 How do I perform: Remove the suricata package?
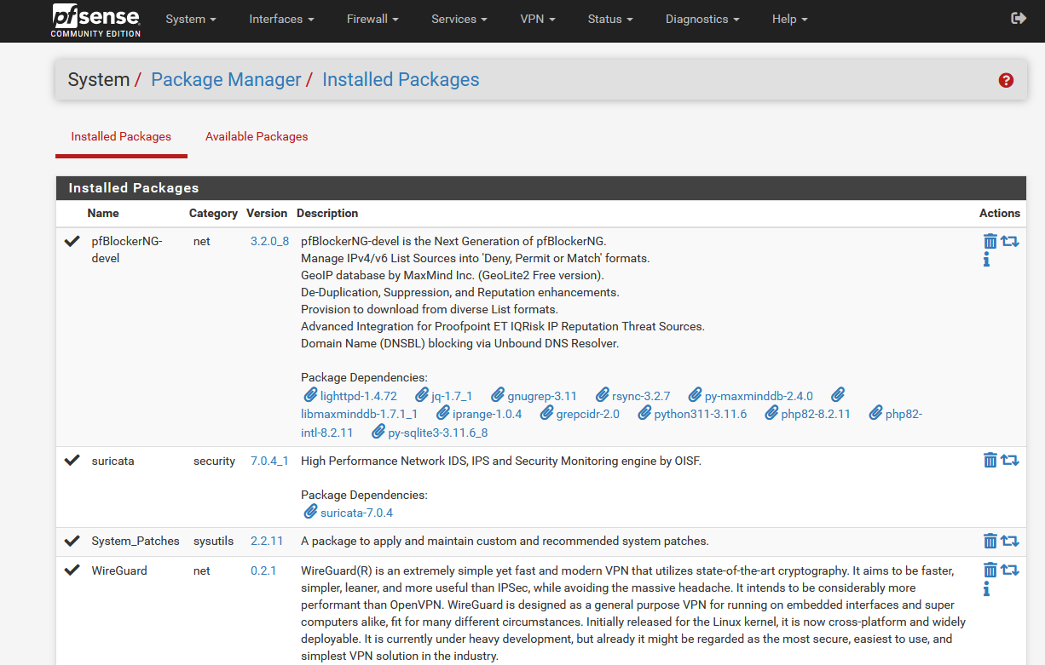point(990,461)
